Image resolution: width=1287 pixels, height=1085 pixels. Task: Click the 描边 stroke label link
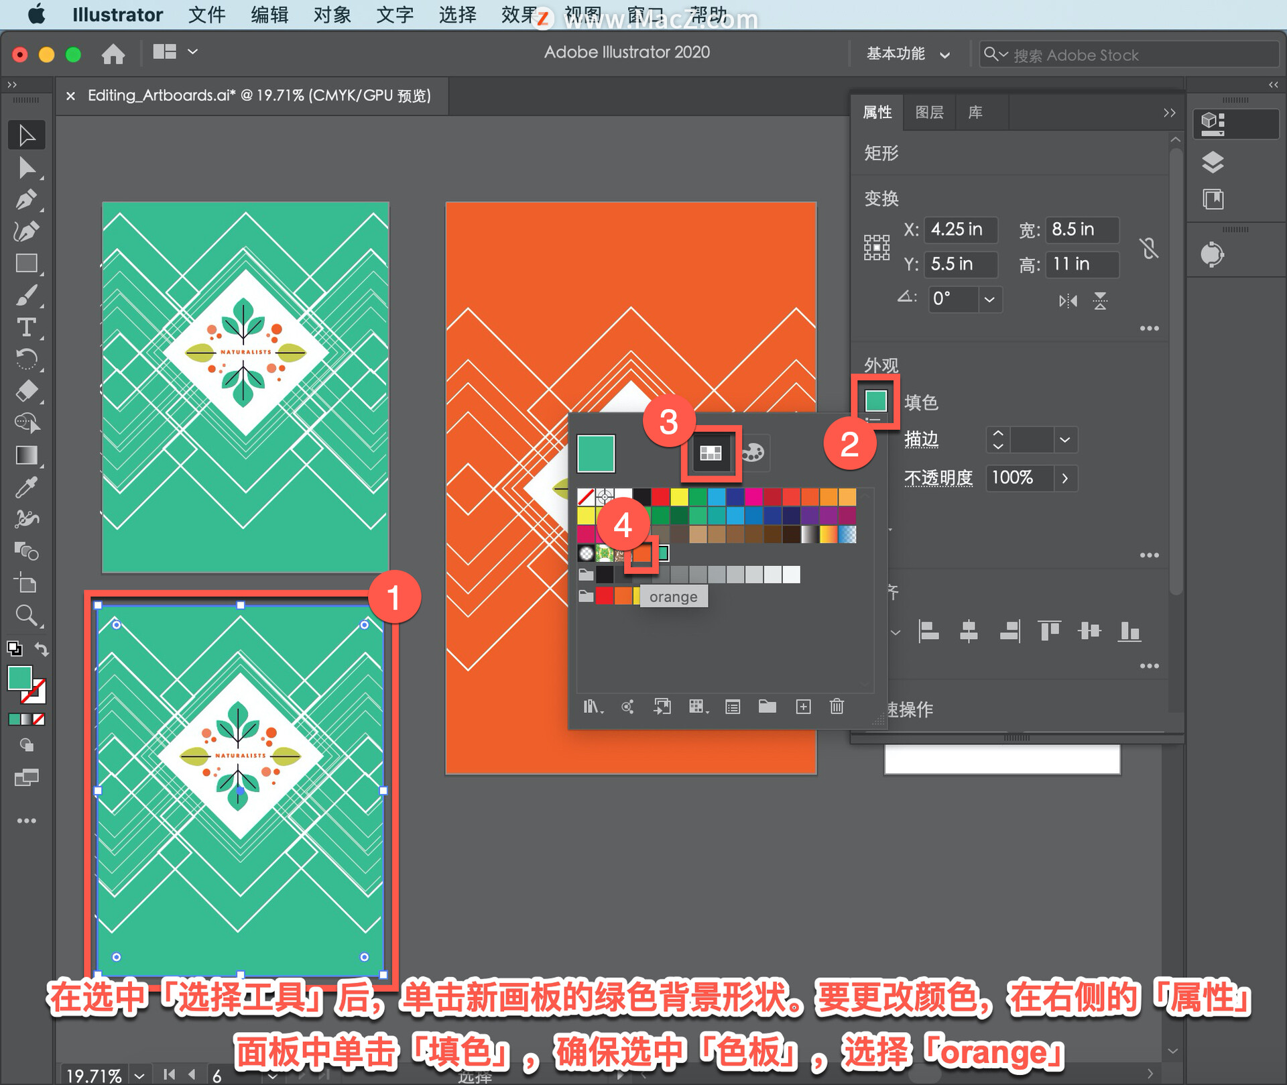(x=921, y=439)
